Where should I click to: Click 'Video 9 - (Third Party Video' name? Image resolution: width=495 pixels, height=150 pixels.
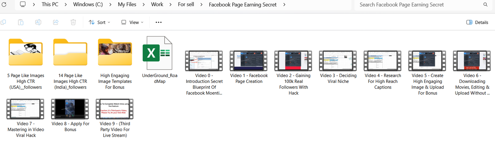click(115, 129)
